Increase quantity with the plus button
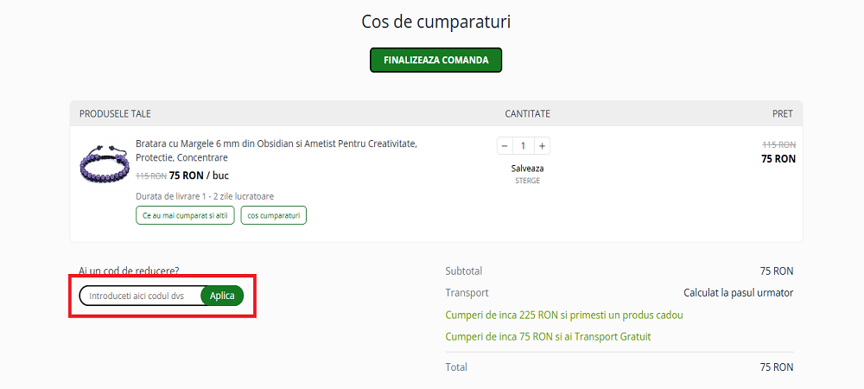The height and width of the screenshot is (389, 864). (542, 145)
